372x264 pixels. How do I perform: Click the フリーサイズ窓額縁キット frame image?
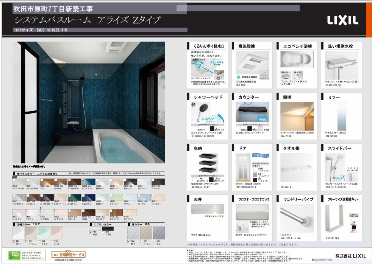point(334,218)
